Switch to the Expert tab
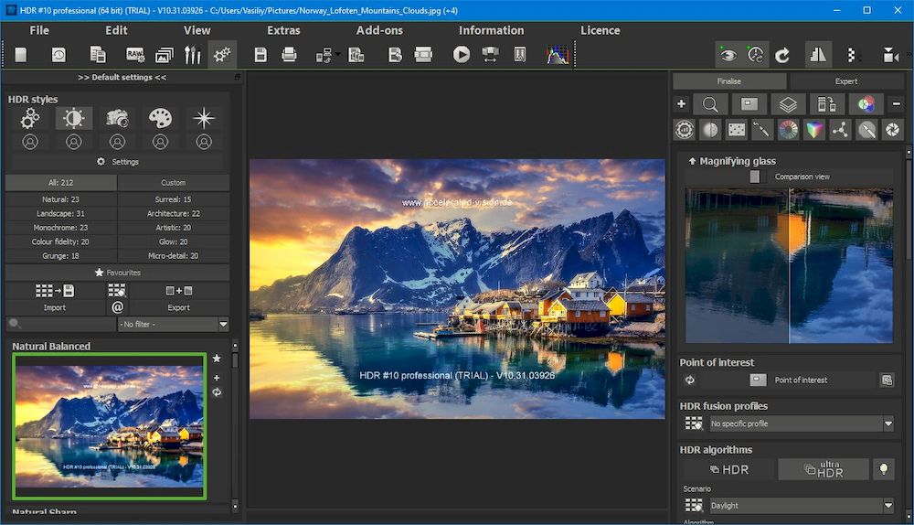This screenshot has height=525, width=914. click(845, 81)
